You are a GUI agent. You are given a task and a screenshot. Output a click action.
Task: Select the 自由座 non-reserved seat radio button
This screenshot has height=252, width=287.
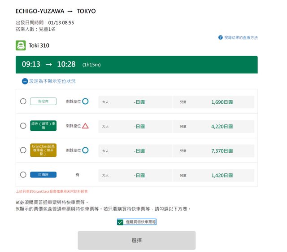(x=23, y=175)
